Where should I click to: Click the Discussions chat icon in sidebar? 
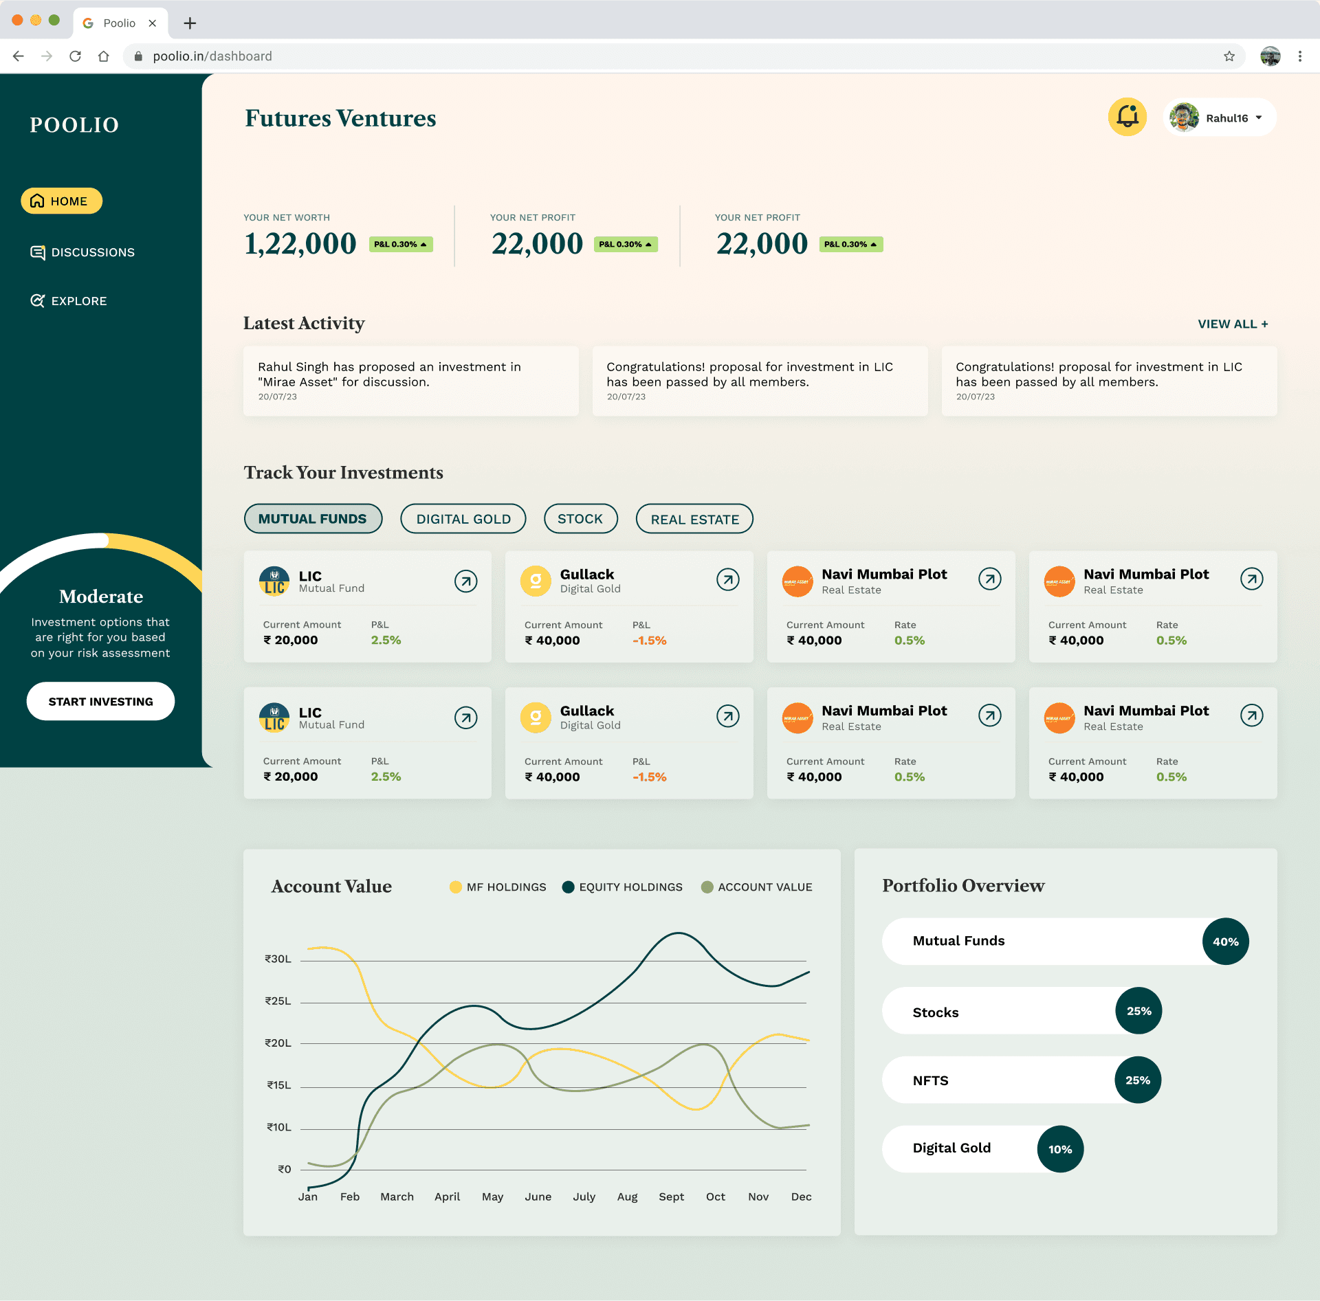point(38,252)
